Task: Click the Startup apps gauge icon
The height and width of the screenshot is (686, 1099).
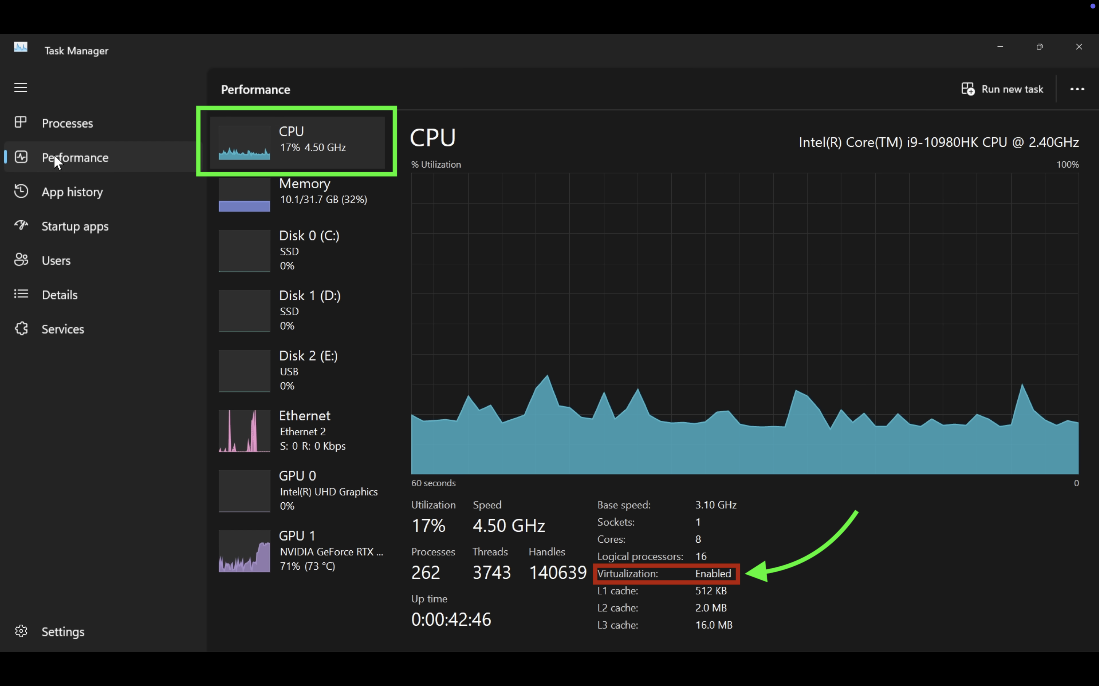Action: [21, 226]
